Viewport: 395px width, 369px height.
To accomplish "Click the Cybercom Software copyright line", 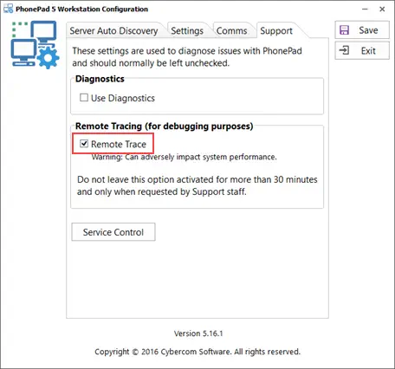I will 197,352.
